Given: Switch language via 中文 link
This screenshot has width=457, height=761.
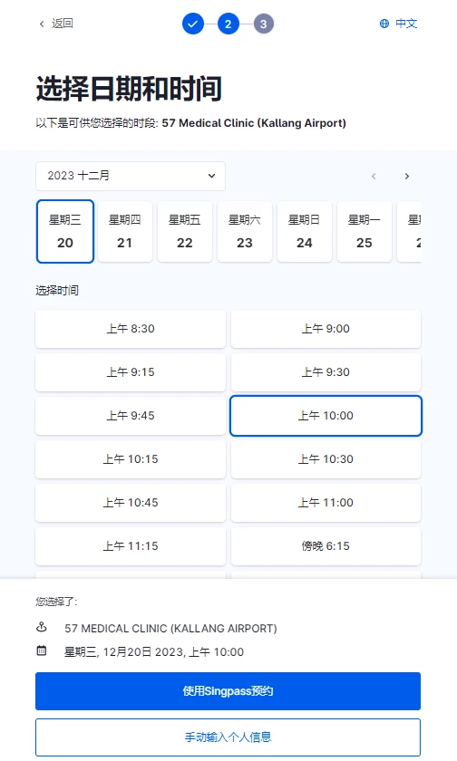Looking at the screenshot, I should [406, 24].
